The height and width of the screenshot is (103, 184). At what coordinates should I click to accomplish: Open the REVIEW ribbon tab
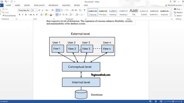pyautogui.click(x=77, y=5)
